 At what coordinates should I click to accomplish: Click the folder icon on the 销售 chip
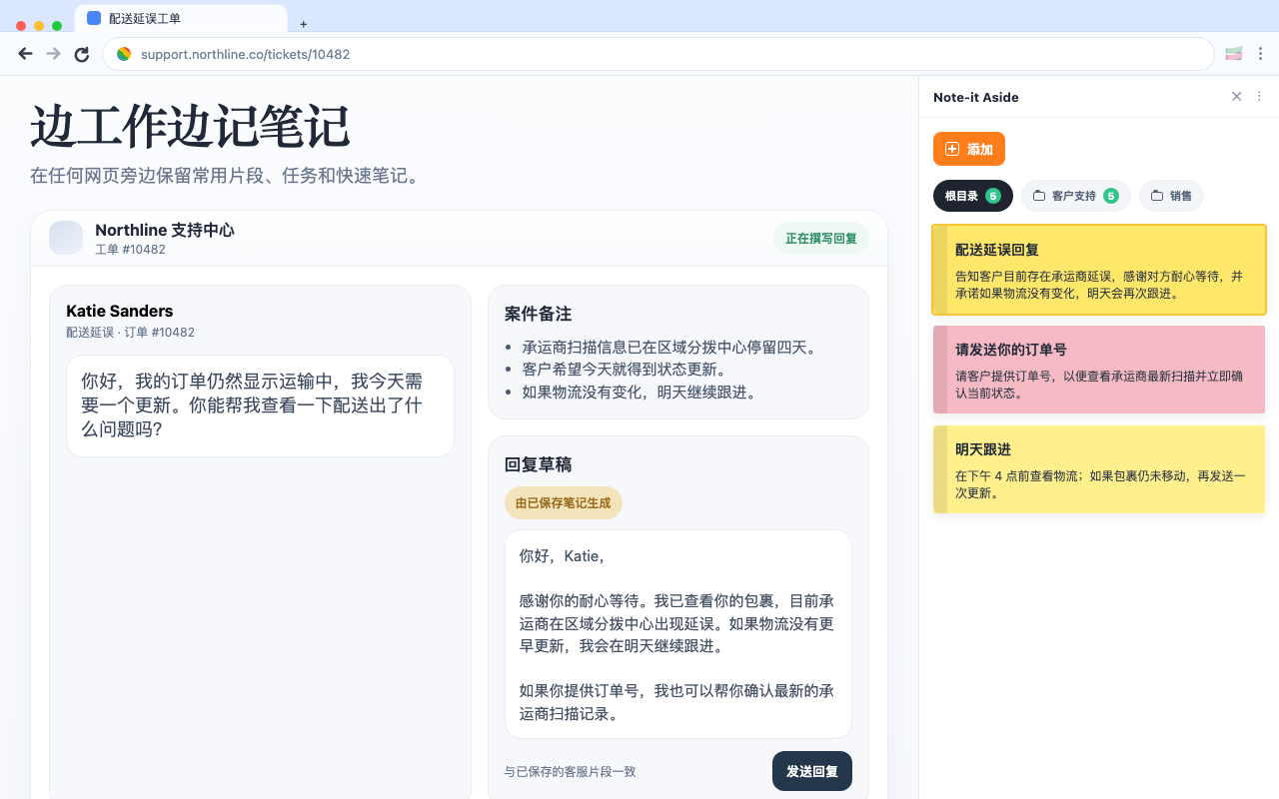[1155, 196]
